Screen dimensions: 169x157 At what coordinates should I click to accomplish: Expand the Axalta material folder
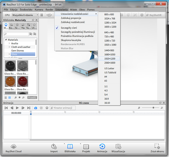coord(9,43)
